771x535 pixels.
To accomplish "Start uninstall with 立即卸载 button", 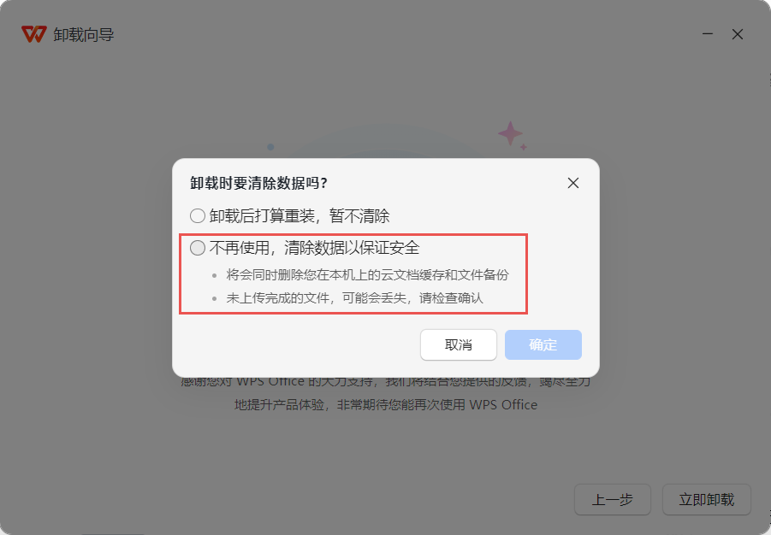I will (706, 500).
